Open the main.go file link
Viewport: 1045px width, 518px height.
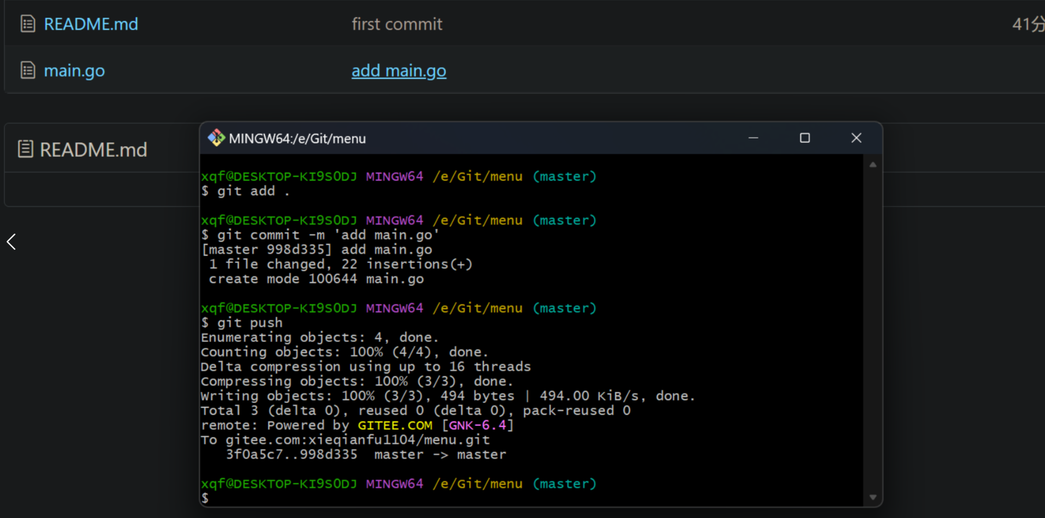click(74, 71)
